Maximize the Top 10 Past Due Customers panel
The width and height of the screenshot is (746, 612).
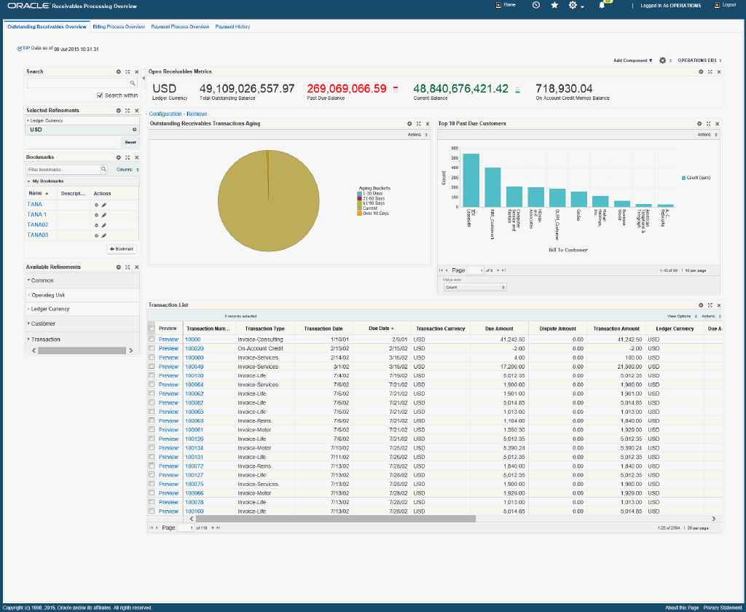pyautogui.click(x=710, y=124)
